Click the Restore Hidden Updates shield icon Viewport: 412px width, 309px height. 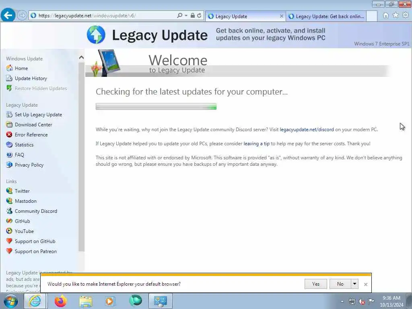pyautogui.click(x=9, y=88)
